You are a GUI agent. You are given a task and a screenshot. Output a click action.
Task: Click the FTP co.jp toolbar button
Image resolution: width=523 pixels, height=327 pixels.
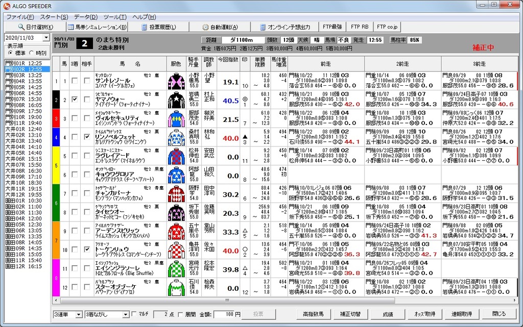pyautogui.click(x=387, y=27)
